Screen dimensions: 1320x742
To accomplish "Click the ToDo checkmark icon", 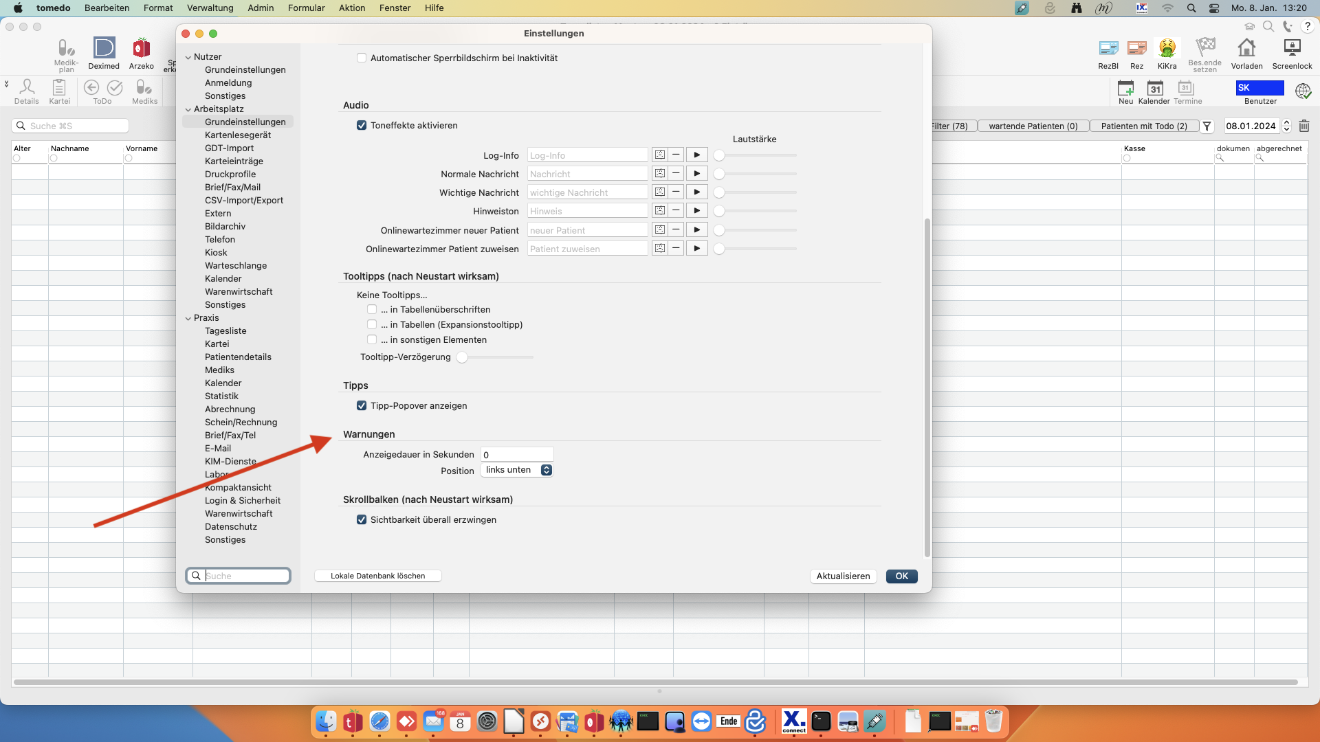I will [x=115, y=87].
